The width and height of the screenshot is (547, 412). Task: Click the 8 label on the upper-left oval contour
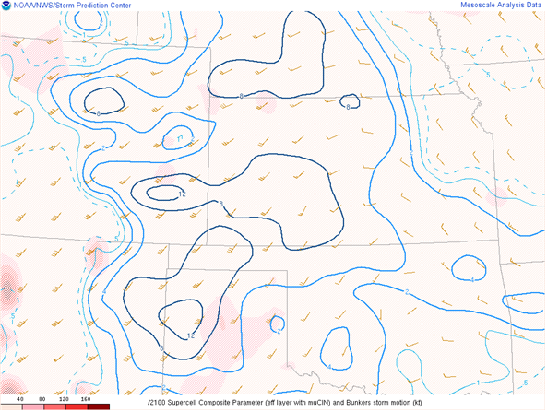99,113
